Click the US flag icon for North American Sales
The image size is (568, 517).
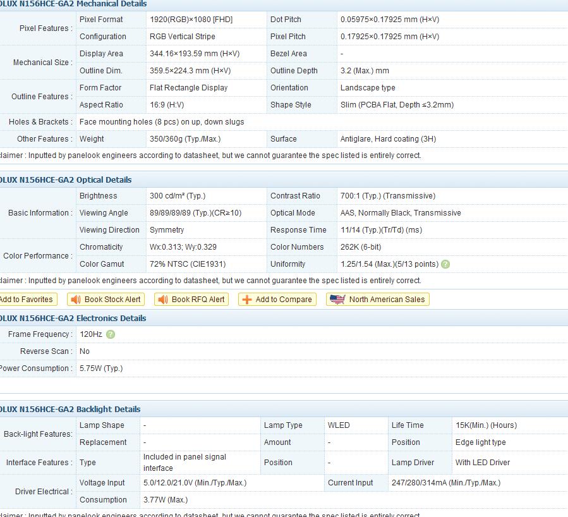click(x=337, y=300)
